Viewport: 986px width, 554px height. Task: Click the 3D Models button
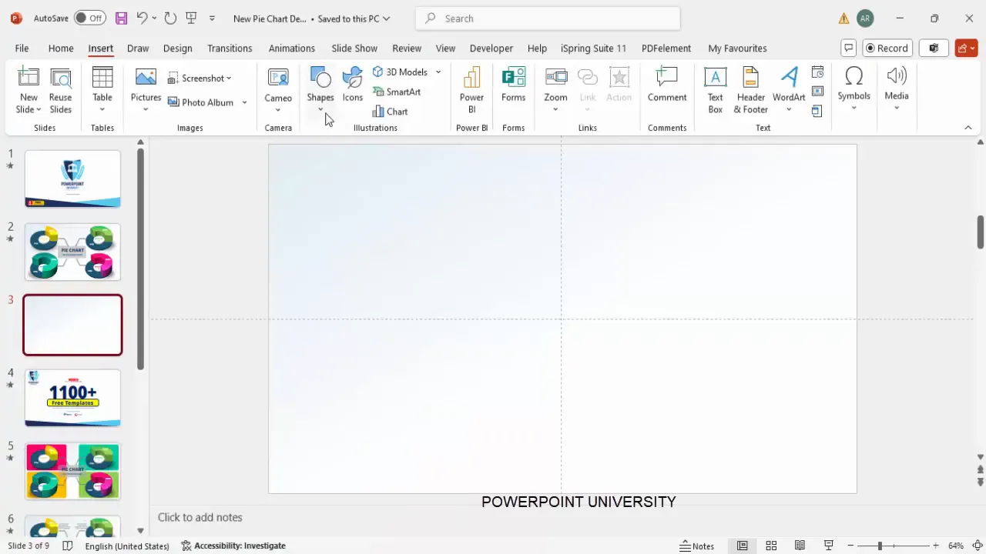tap(401, 72)
